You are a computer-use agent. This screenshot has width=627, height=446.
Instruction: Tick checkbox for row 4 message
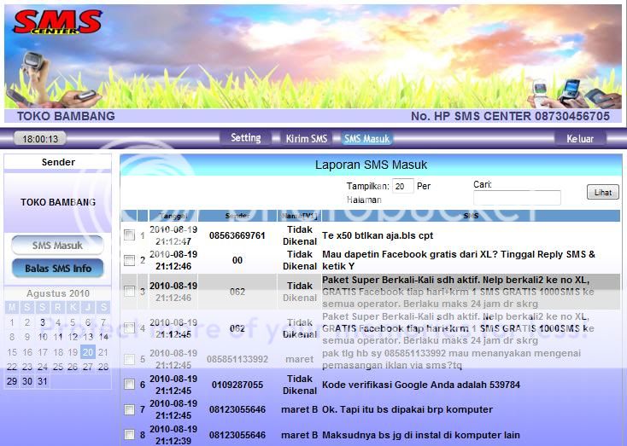click(x=129, y=327)
